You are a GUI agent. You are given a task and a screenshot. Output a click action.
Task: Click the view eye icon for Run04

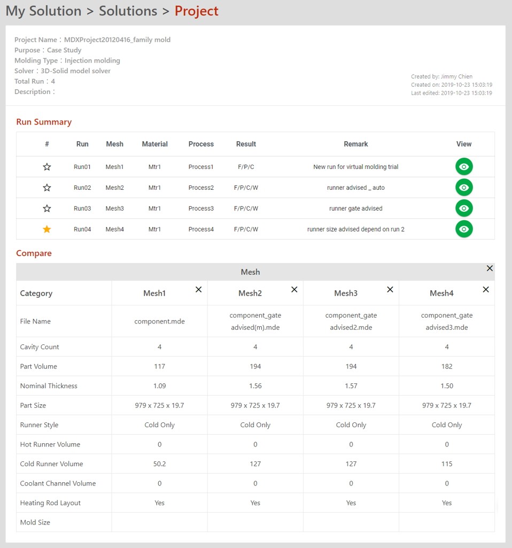coord(464,229)
